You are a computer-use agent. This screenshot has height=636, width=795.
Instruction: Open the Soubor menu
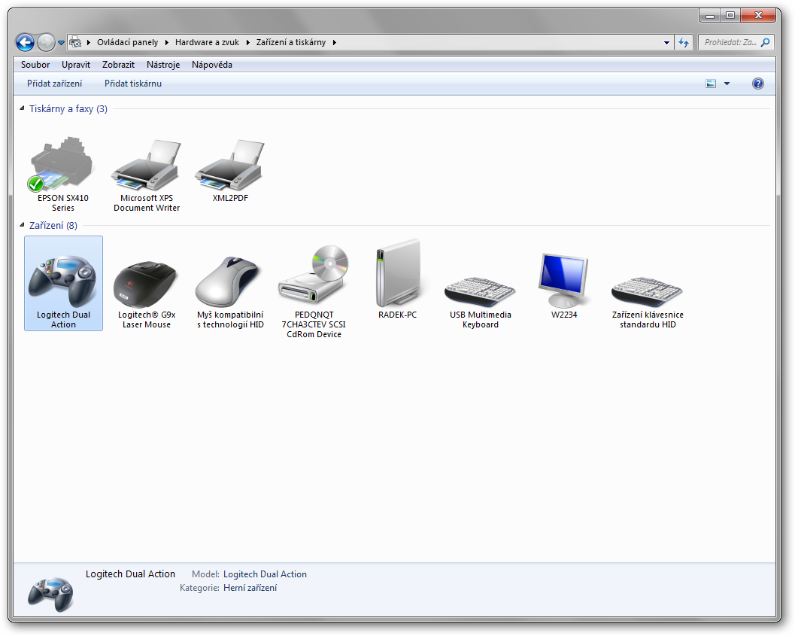coord(35,65)
